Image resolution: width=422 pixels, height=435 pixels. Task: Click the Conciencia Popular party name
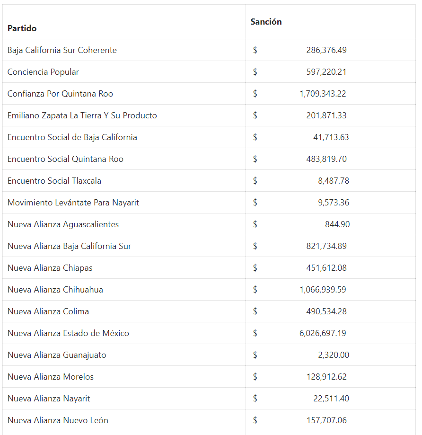coord(43,72)
